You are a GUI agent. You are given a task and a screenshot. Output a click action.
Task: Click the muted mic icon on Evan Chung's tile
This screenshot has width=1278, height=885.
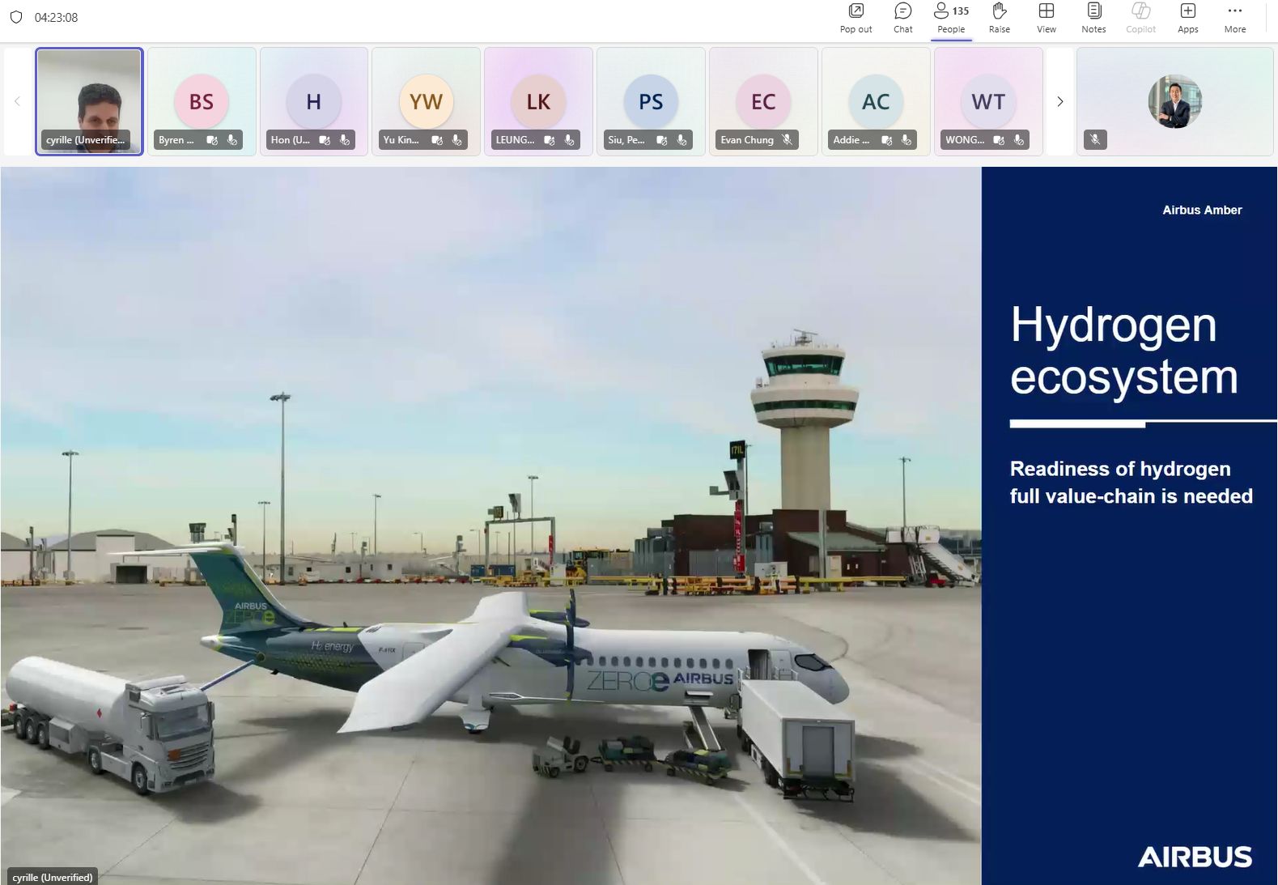tap(787, 140)
